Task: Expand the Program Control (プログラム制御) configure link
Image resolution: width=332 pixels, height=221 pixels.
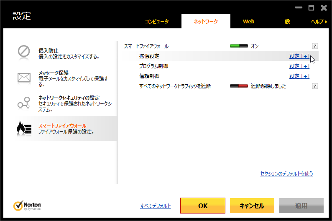Action: [x=299, y=66]
